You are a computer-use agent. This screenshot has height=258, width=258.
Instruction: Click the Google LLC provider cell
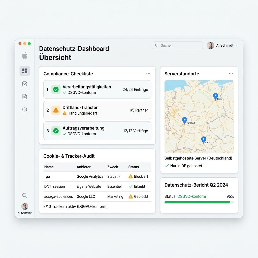(86, 197)
